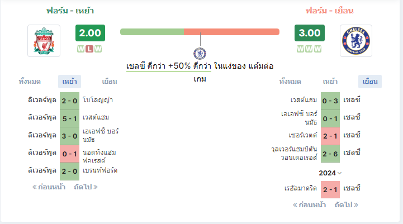Expand the 2024 year dropdown
Viewport: 403px width, 224px height.
330,173
